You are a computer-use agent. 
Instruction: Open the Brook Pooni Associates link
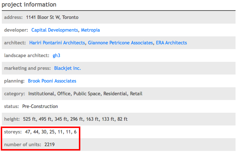click(x=52, y=81)
